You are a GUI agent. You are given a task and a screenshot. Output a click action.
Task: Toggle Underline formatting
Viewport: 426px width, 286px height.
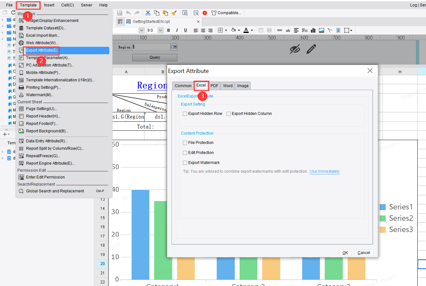coord(185,30)
